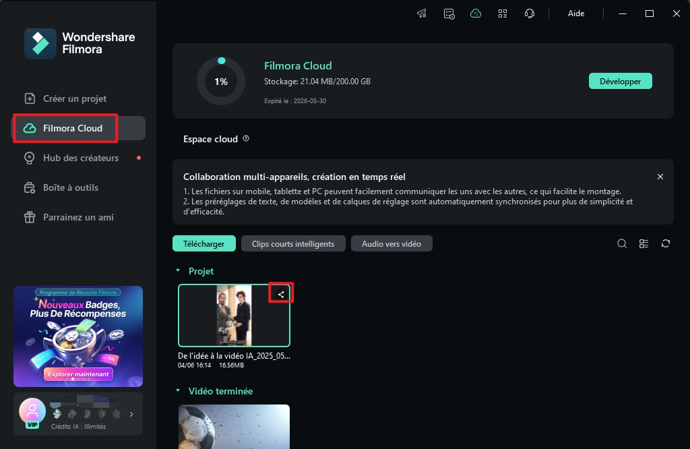This screenshot has width=690, height=449.
Task: Click the Parrainez un ami gift icon
Action: (x=30, y=217)
